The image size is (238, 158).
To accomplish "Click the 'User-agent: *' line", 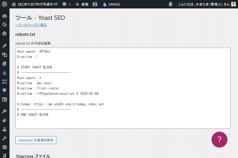I will coord(29,78).
